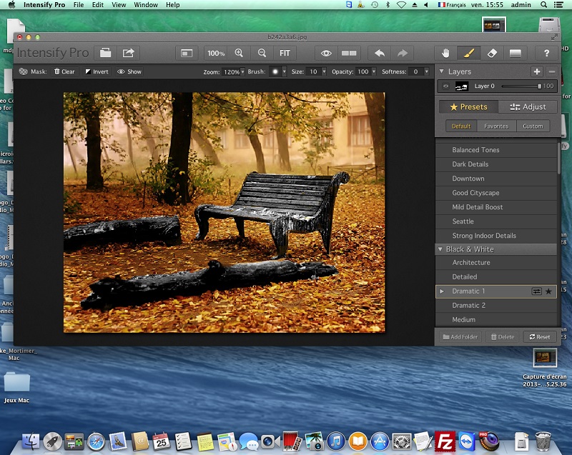This screenshot has height=455, width=572.
Task: Set zoom to 100%
Action: point(216,53)
